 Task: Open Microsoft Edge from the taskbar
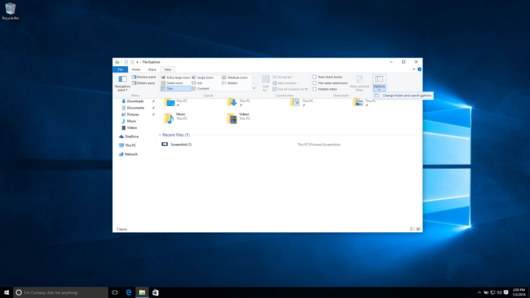pyautogui.click(x=129, y=292)
